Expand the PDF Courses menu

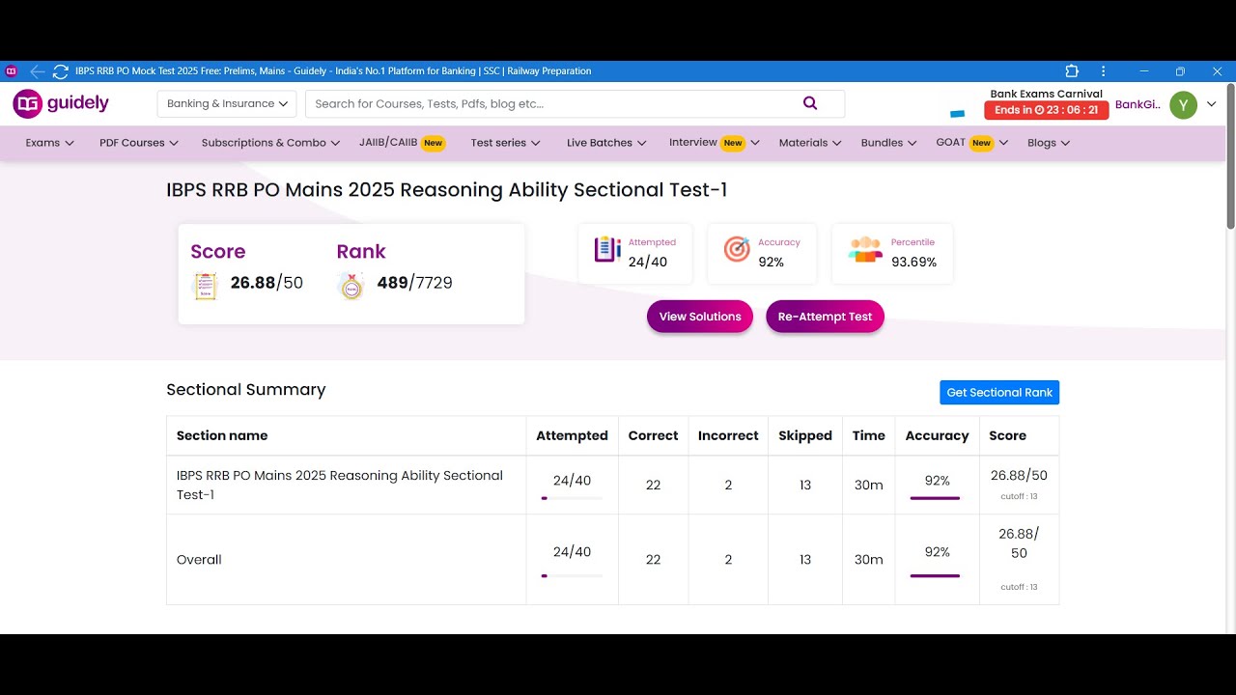pyautogui.click(x=139, y=143)
